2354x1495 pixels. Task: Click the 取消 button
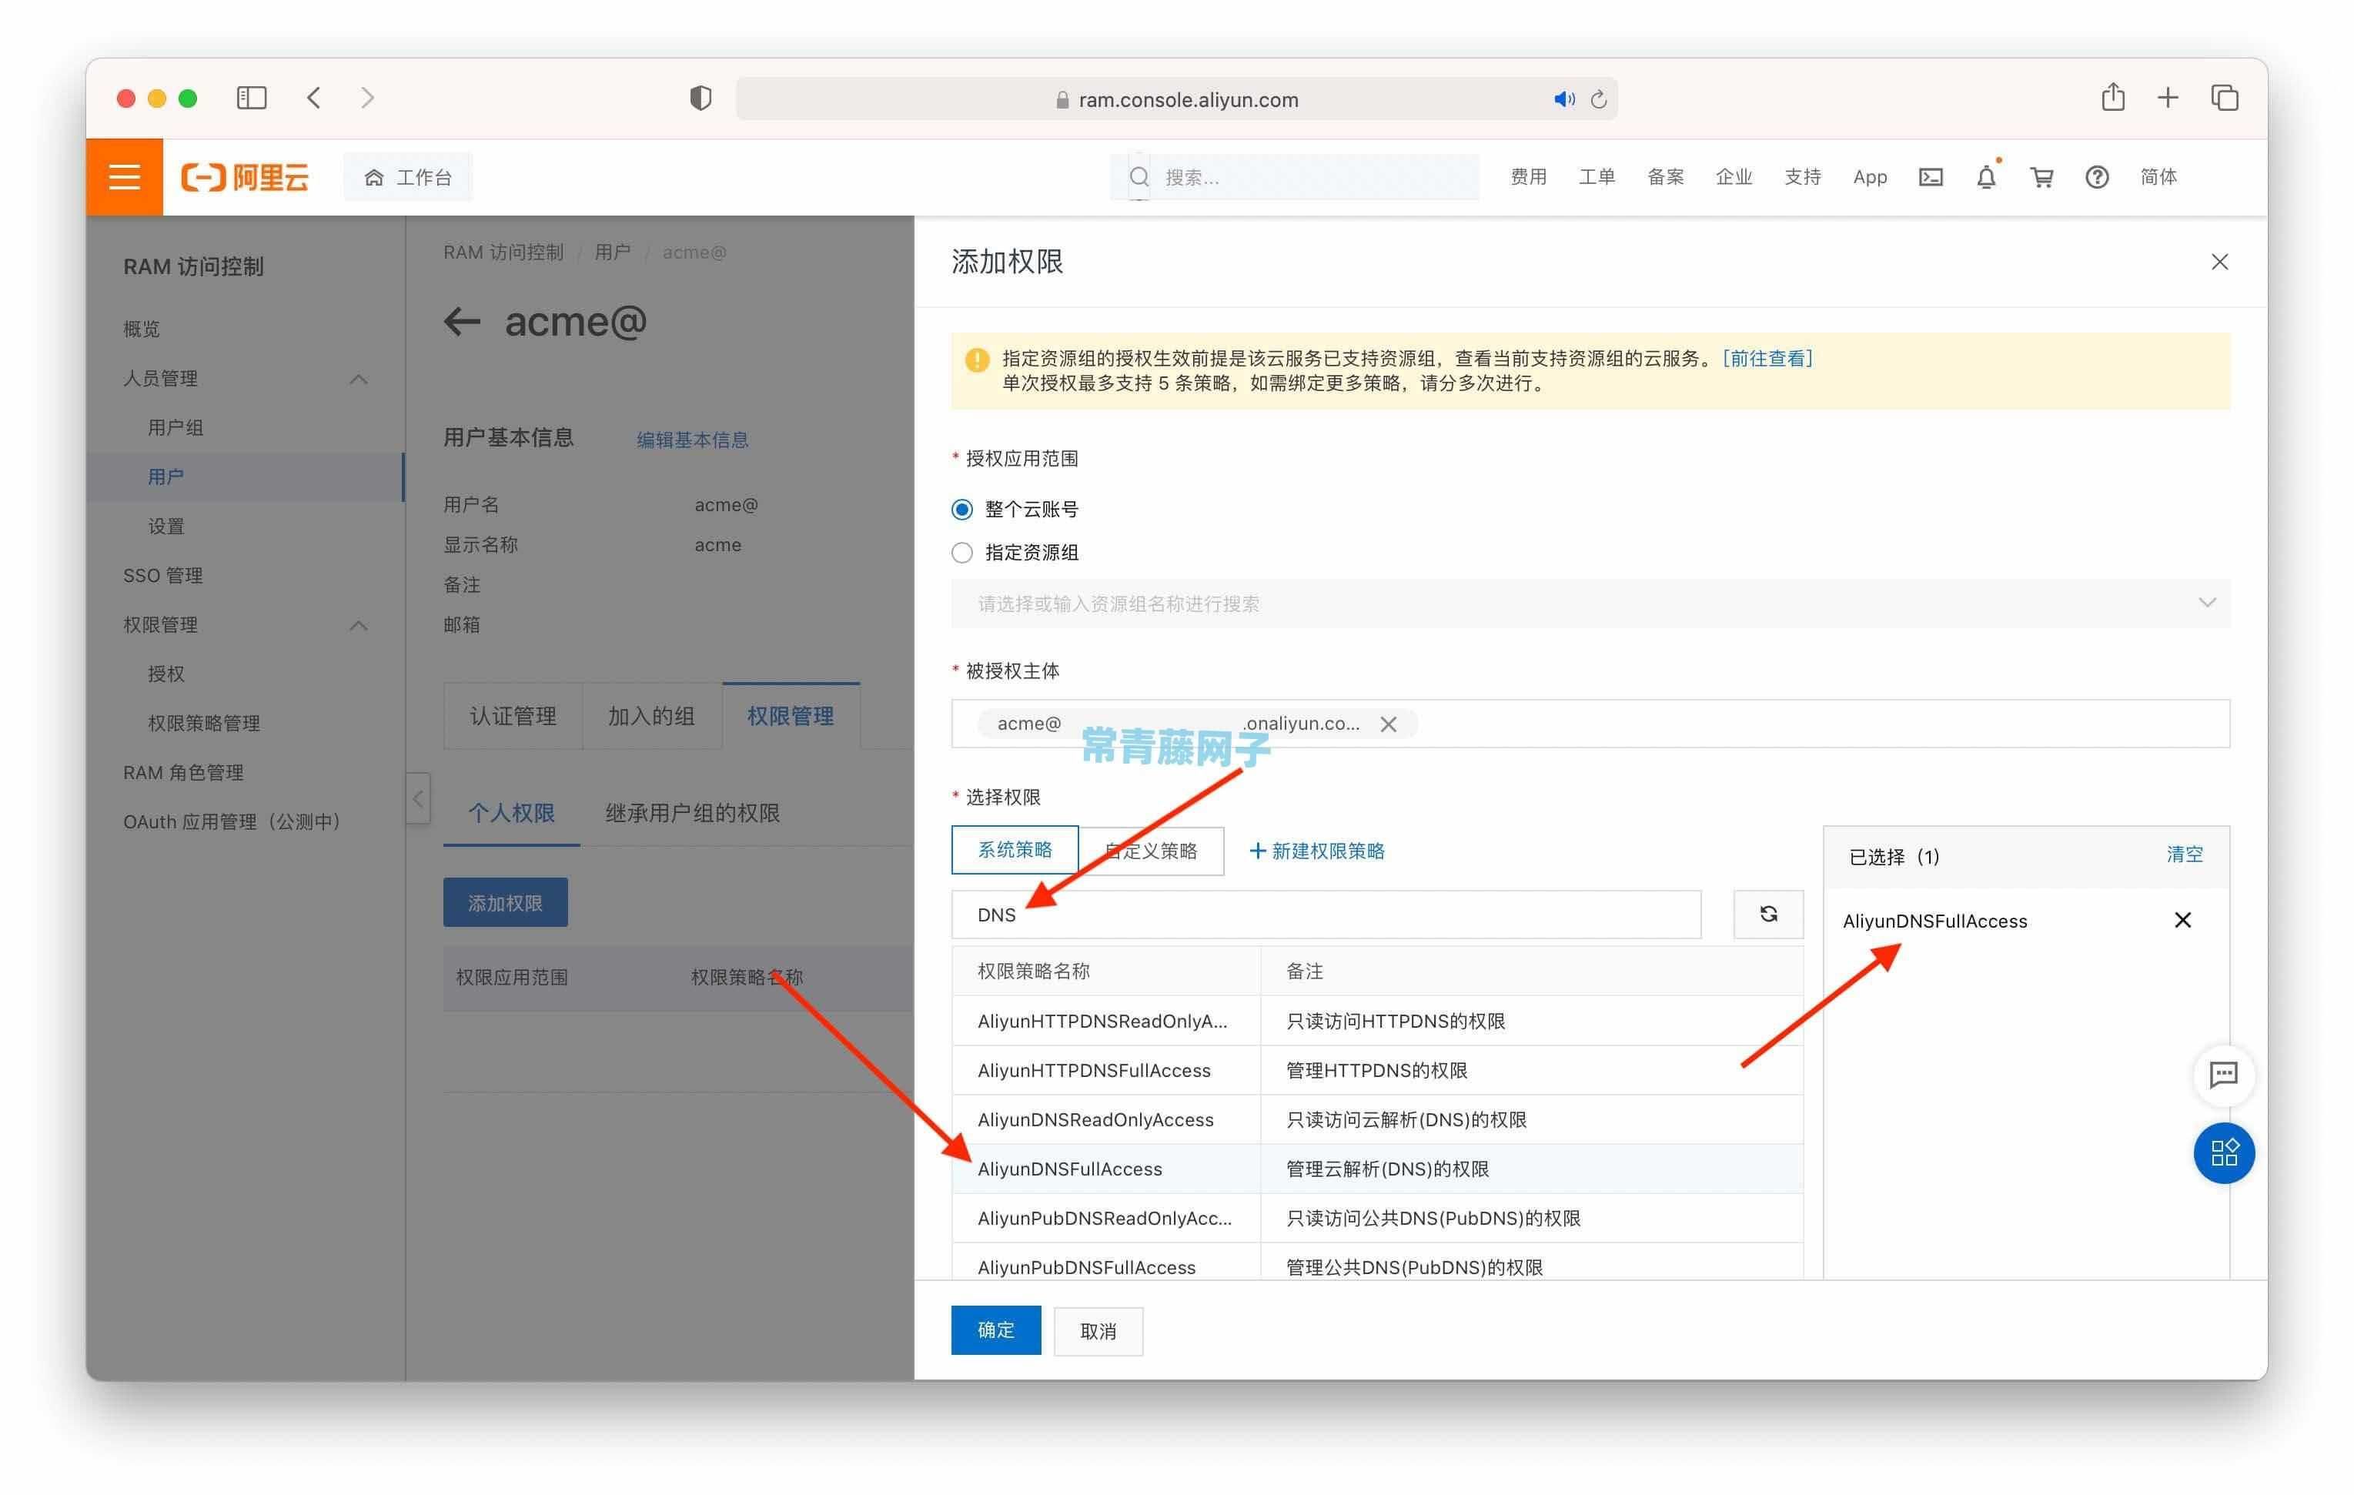click(x=1098, y=1331)
